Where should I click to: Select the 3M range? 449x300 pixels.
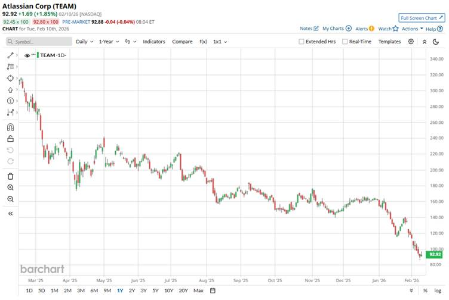[81, 290]
